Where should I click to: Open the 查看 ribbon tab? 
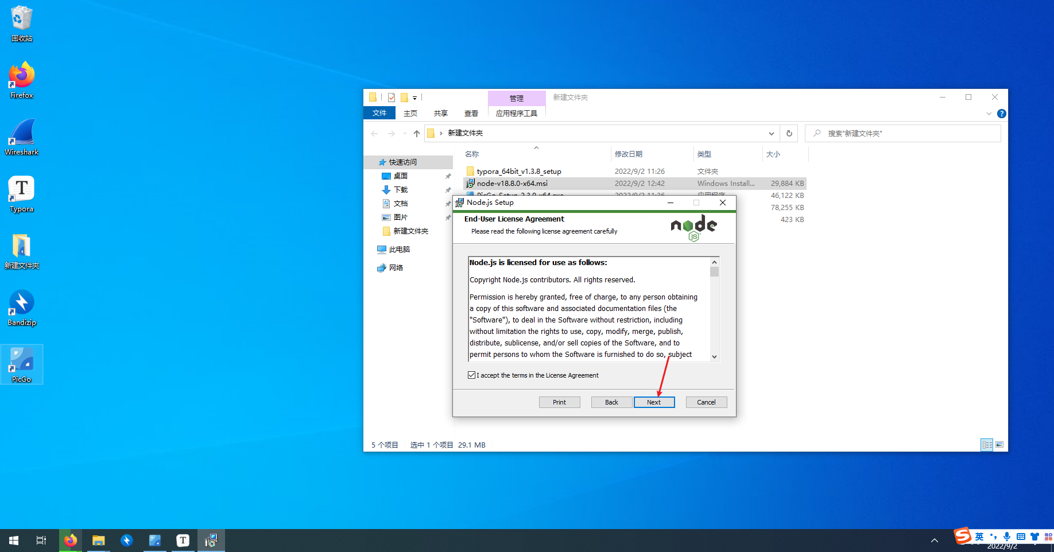[x=471, y=113]
